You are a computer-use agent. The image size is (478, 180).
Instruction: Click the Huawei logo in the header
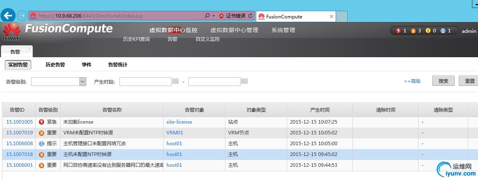click(x=12, y=32)
